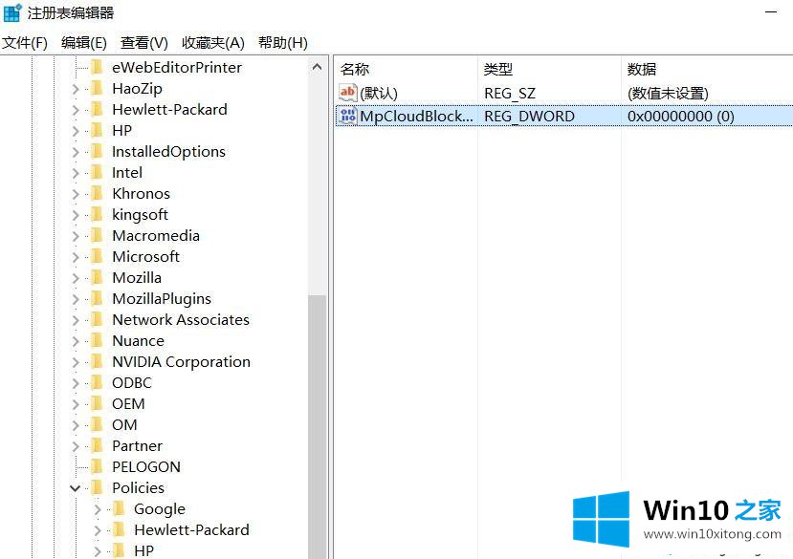Expand the Google node under Policies
Image resolution: width=793 pixels, height=559 pixels.
[x=98, y=509]
